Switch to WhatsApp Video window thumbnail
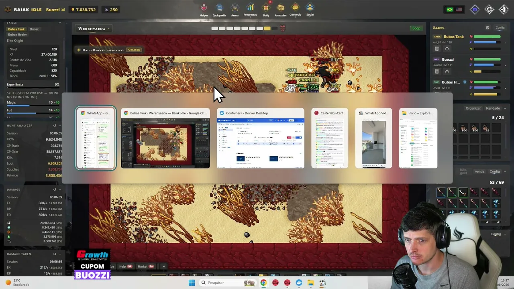 [x=373, y=138]
